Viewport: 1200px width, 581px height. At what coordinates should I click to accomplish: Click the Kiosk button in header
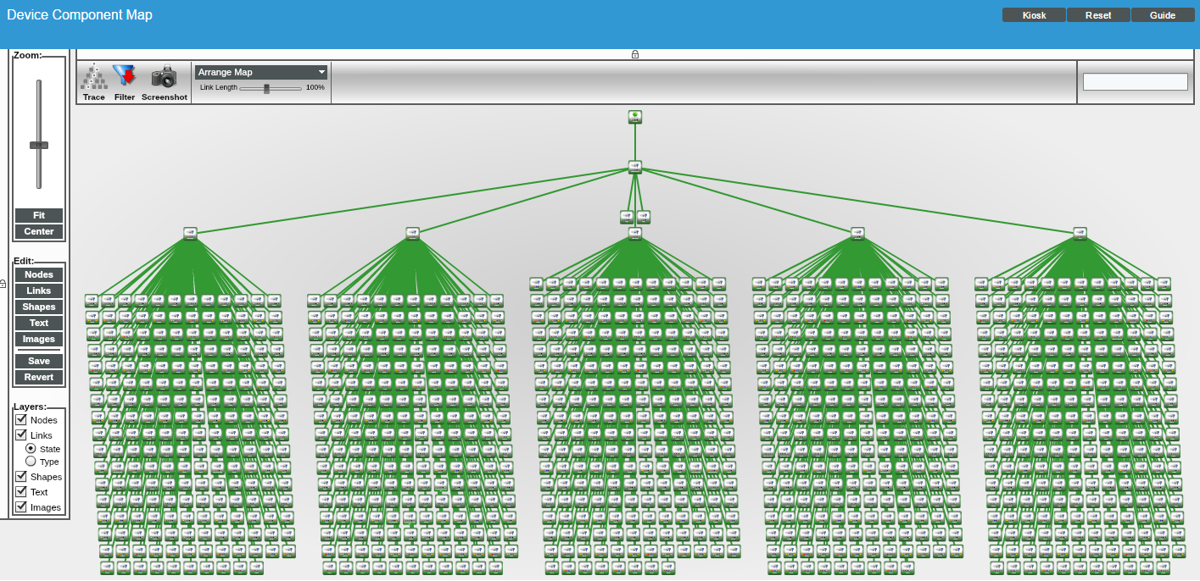point(1034,15)
